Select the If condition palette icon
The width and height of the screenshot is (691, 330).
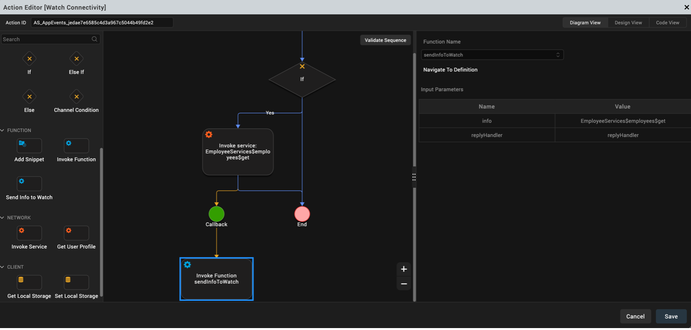[29, 59]
